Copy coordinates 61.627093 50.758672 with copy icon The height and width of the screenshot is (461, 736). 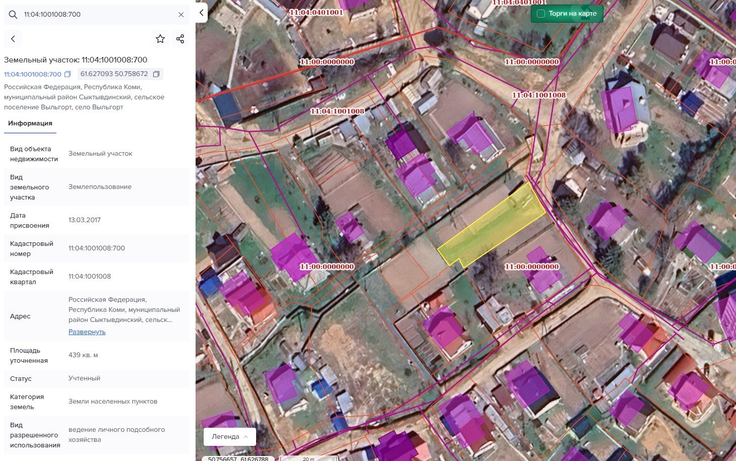click(156, 74)
